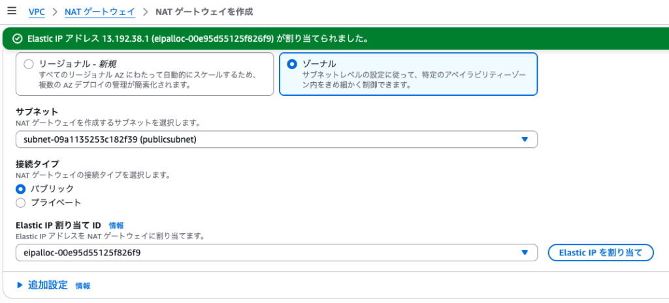Screen dimensions: 669x303
Task: Open 情報 link beside Elastic IP 割り当て ID
Action: coord(116,225)
